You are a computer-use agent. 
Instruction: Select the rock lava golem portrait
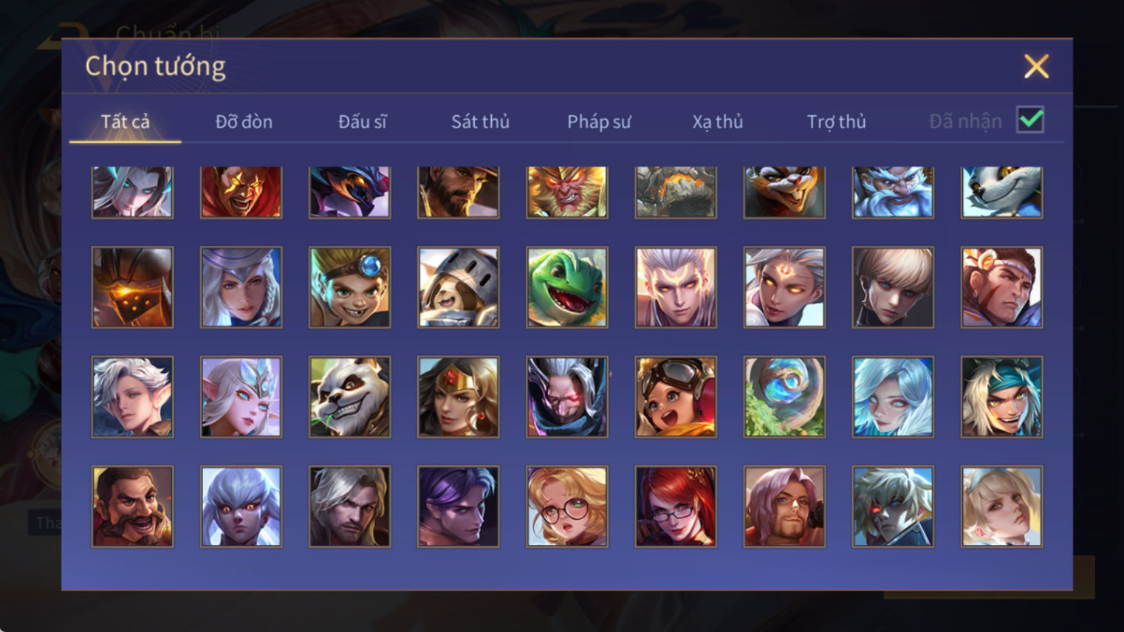[676, 192]
